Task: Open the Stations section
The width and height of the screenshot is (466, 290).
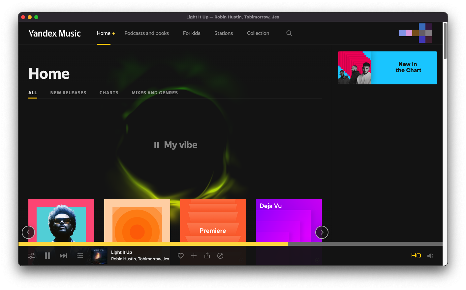Action: pos(224,33)
